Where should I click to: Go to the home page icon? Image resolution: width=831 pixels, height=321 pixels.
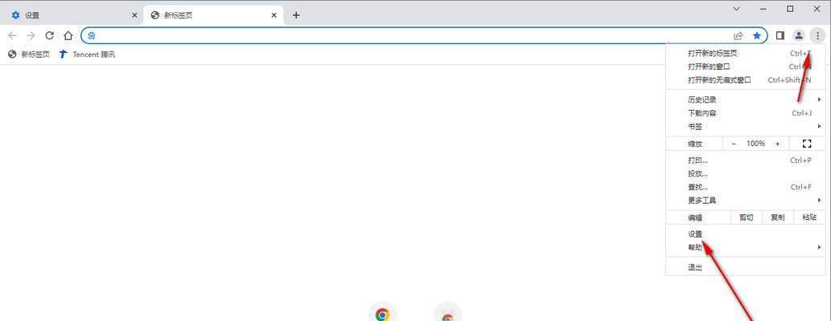[68, 35]
